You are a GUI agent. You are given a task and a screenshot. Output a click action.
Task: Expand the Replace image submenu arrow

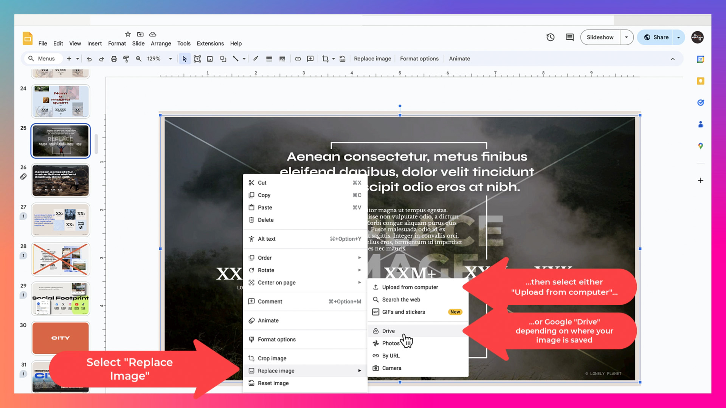(x=359, y=371)
